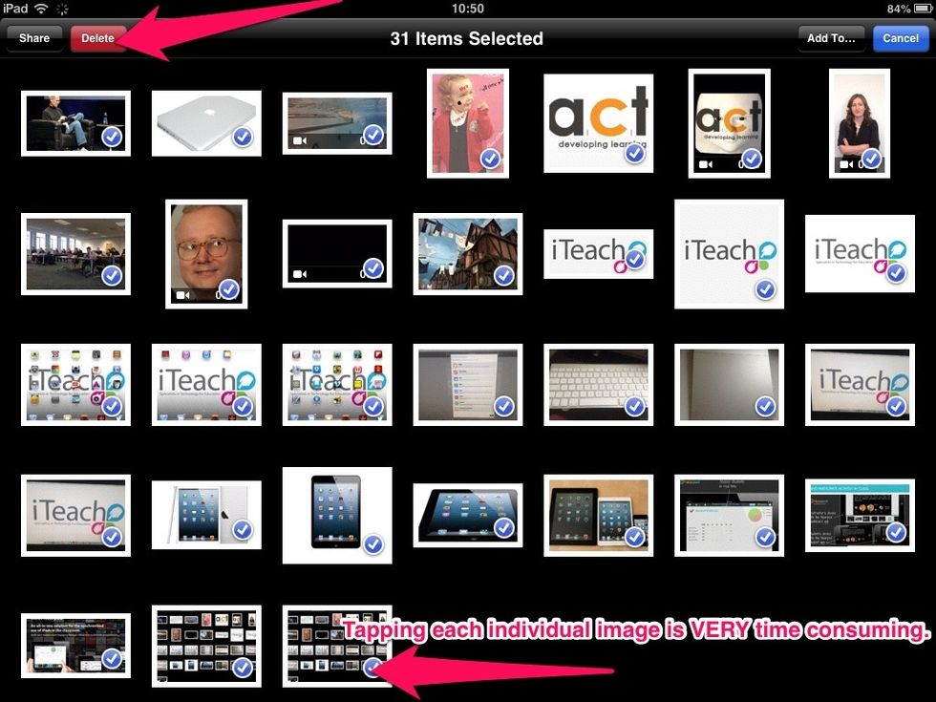Image resolution: width=936 pixels, height=702 pixels.
Task: Tap the Delete button
Action: coord(99,38)
